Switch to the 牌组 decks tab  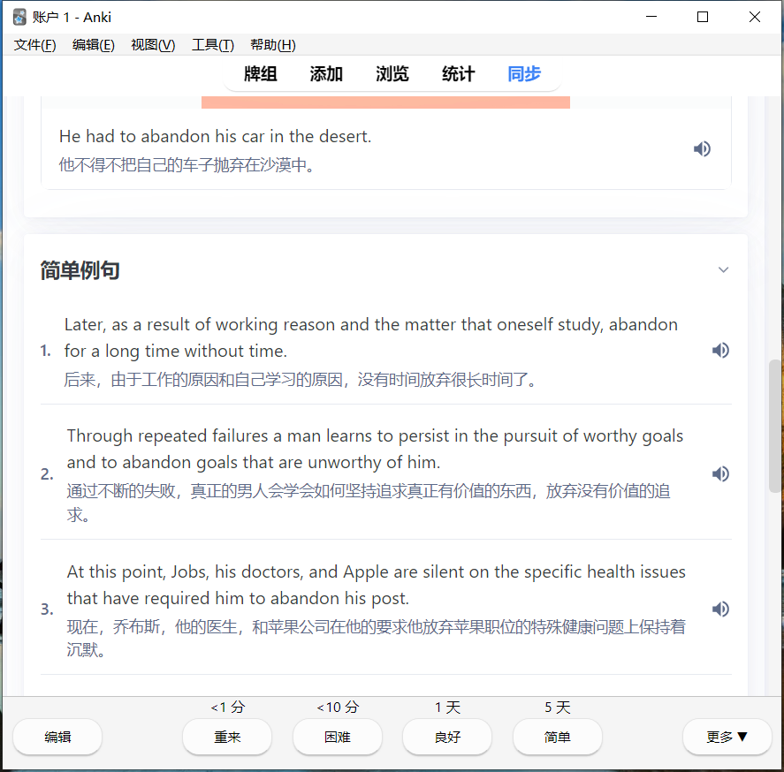pyautogui.click(x=261, y=74)
